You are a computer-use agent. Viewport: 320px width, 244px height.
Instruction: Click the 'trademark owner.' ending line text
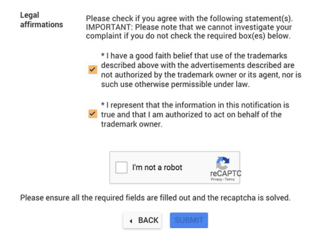click(x=131, y=124)
